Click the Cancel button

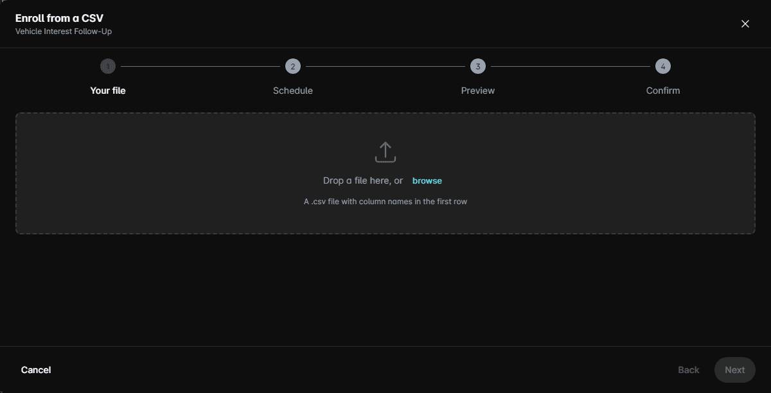36,370
